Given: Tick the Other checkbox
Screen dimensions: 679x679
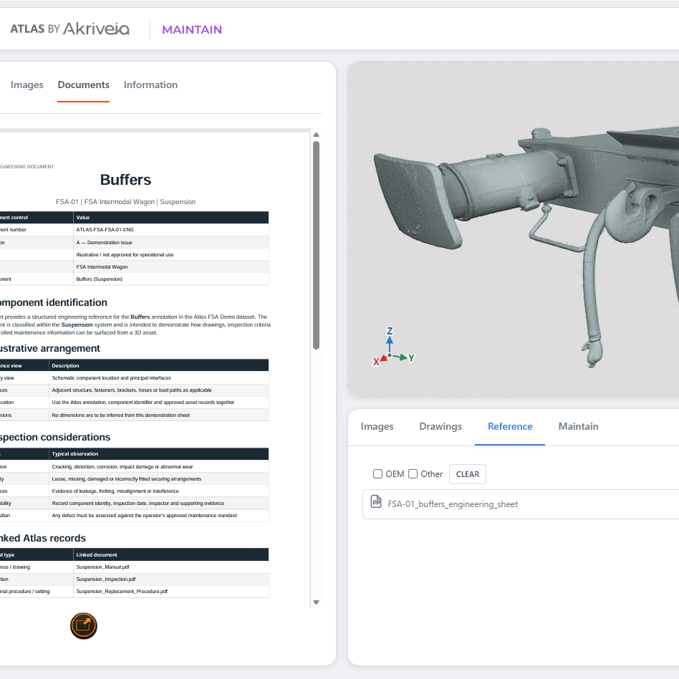Looking at the screenshot, I should tap(413, 473).
